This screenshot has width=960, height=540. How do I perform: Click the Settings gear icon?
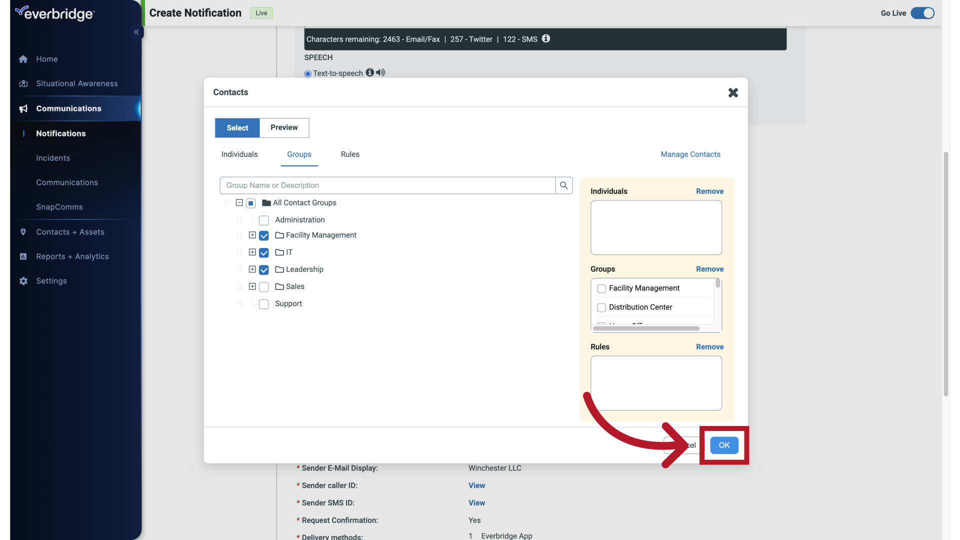[23, 281]
